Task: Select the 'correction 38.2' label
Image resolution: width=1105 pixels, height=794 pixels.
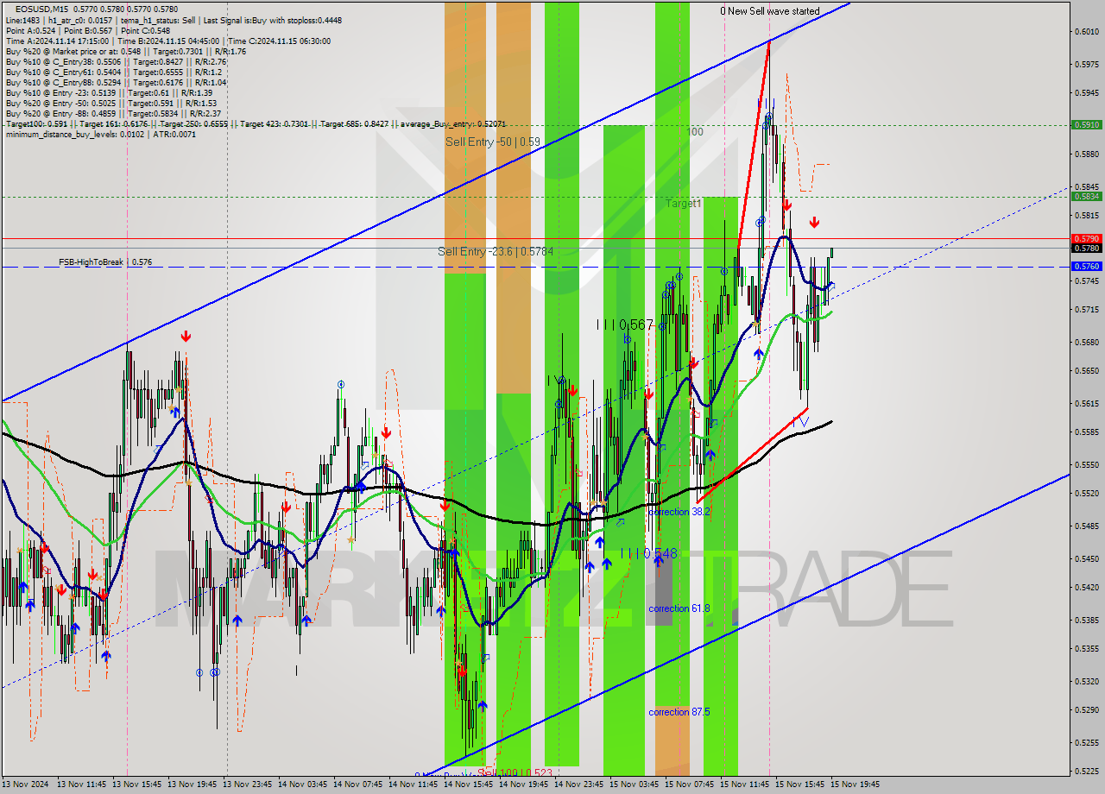Action: pos(679,512)
